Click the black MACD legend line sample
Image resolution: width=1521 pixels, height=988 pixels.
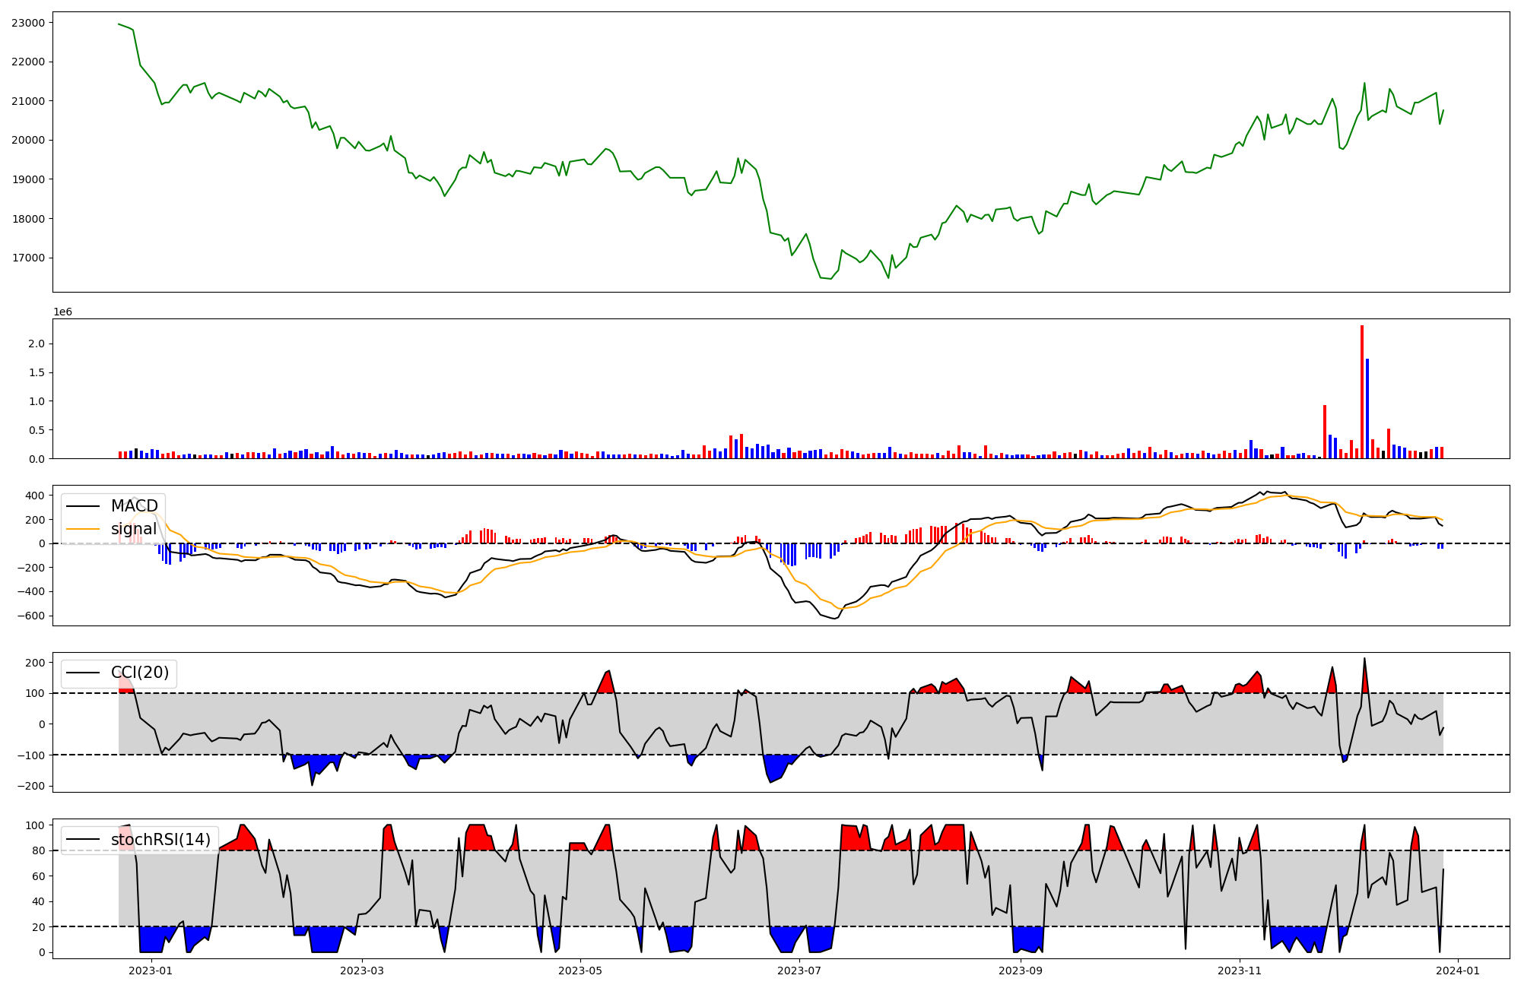tap(83, 506)
